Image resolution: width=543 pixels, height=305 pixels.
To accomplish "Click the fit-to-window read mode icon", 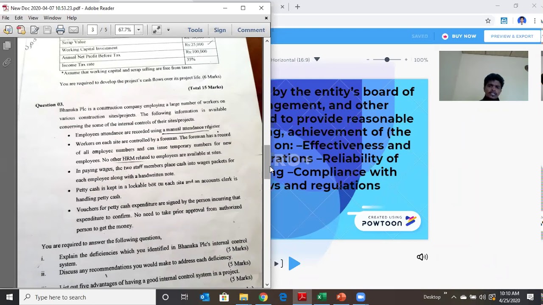I will 157,30.
